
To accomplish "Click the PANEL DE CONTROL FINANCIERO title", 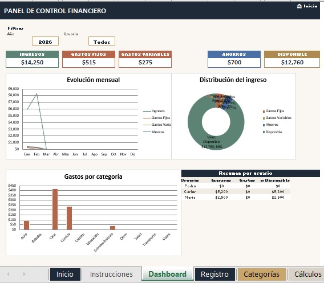I will (x=55, y=11).
